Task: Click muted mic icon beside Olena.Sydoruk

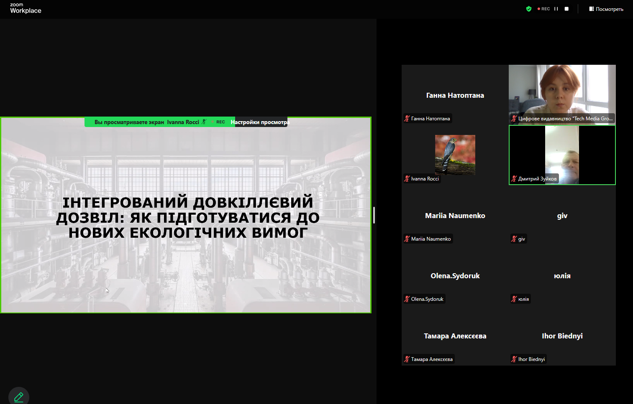Action: (407, 299)
